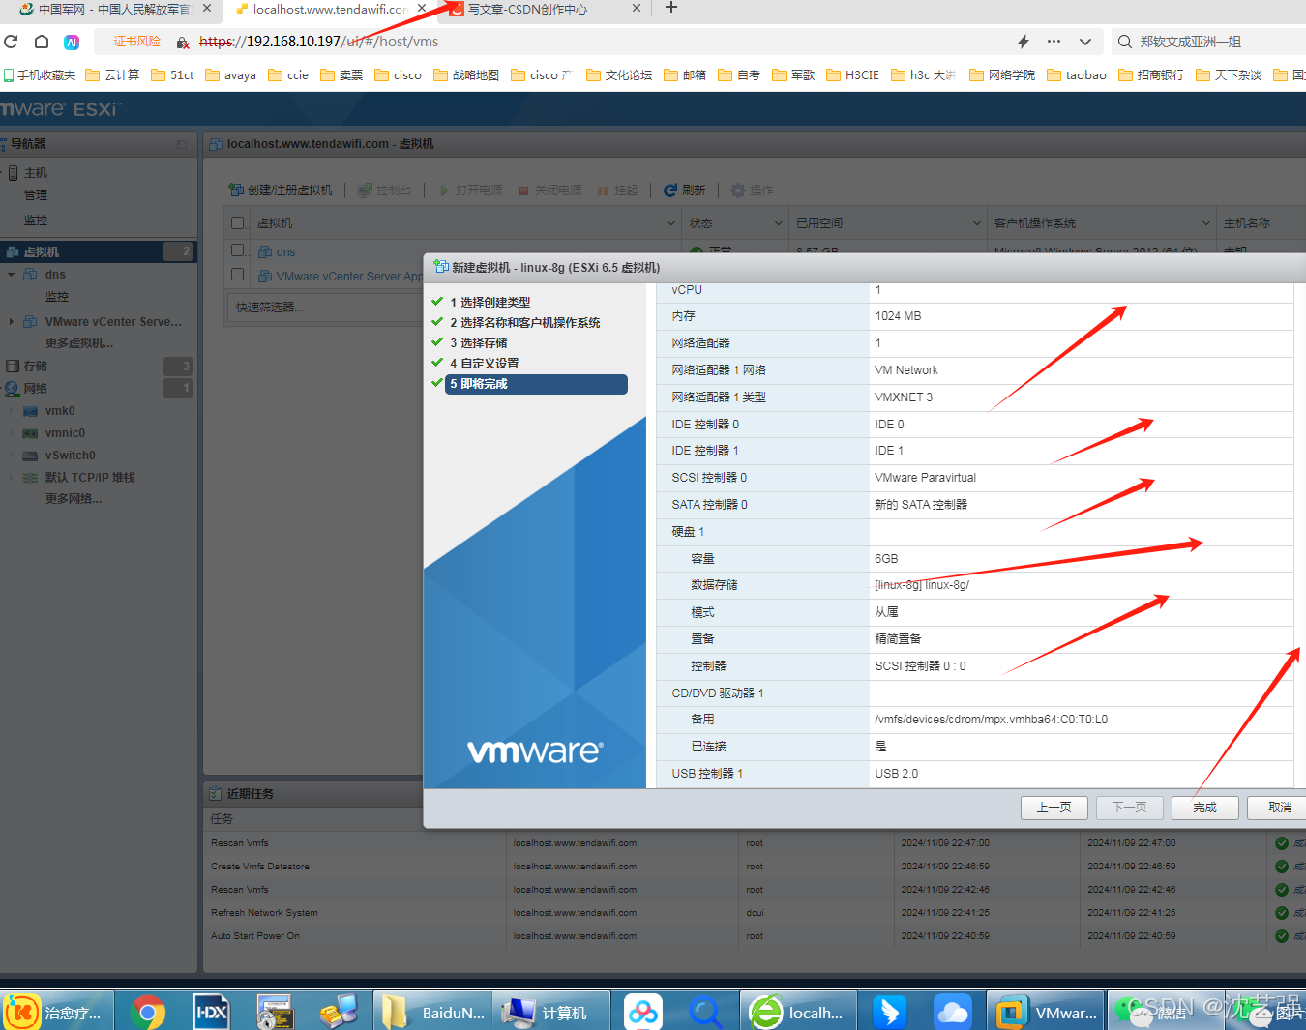This screenshot has height=1030, width=1306.
Task: Expand the browser bookmarks chevron dropdown
Action: (x=1085, y=42)
